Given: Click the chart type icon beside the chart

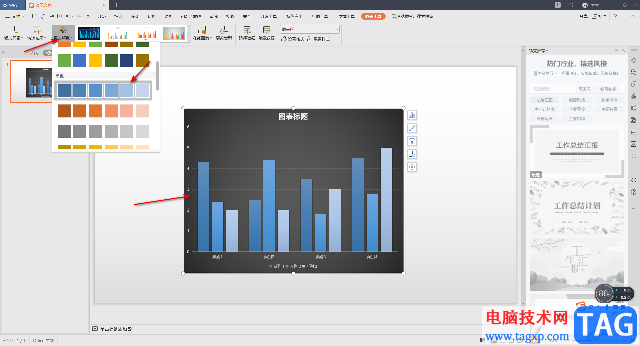Looking at the screenshot, I should pyautogui.click(x=412, y=154).
